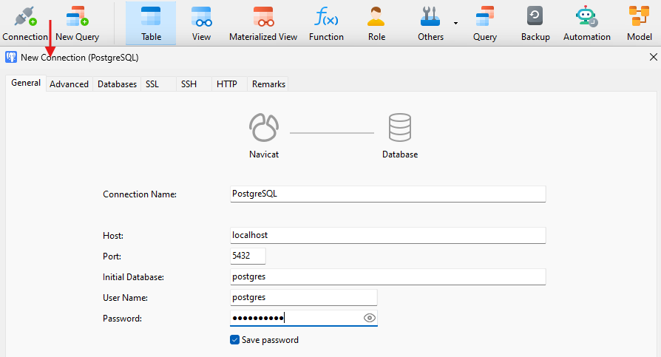661x357 pixels.
Task: Close the New Connection dialog
Action: tap(654, 57)
